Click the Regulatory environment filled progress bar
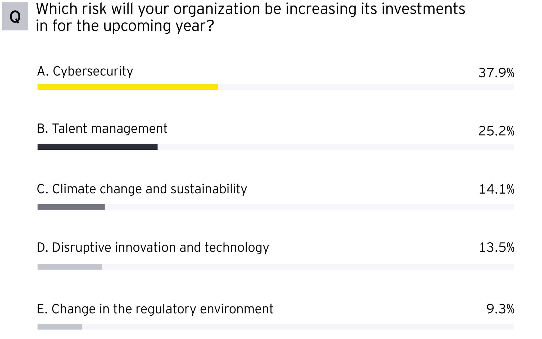The height and width of the screenshot is (339, 542). click(x=60, y=327)
